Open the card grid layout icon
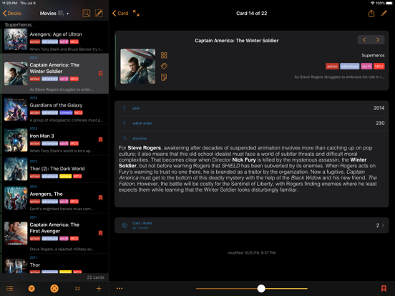 click(x=164, y=55)
